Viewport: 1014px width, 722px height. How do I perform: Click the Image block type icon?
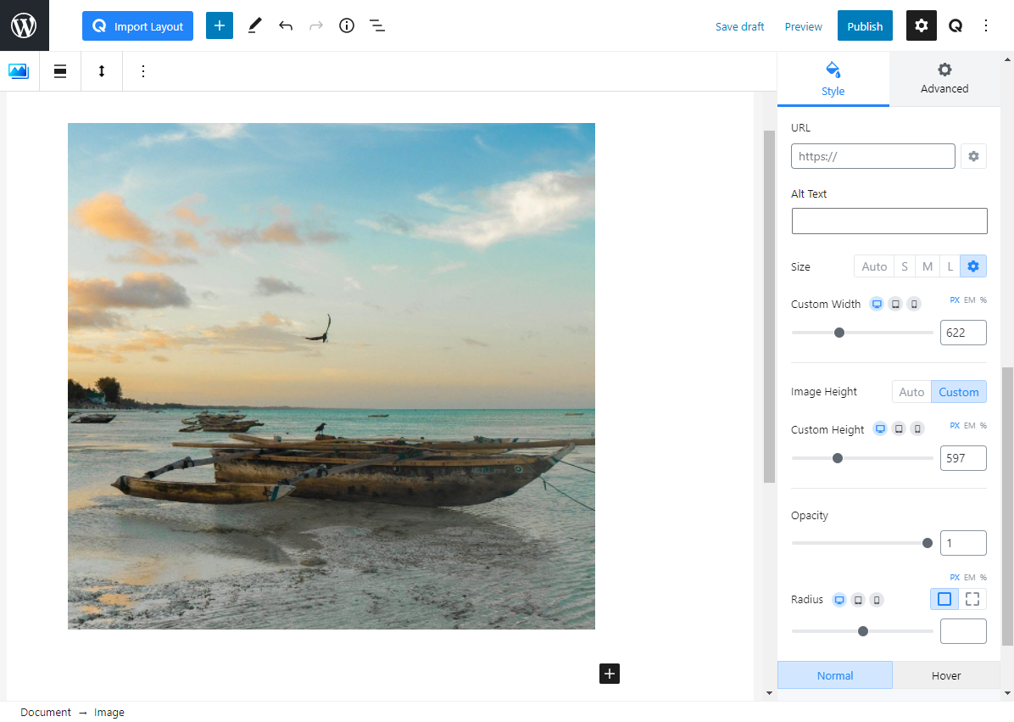point(19,71)
